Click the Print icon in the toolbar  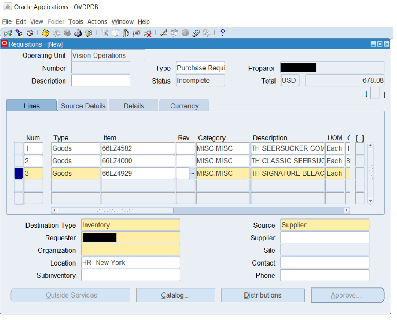click(78, 33)
